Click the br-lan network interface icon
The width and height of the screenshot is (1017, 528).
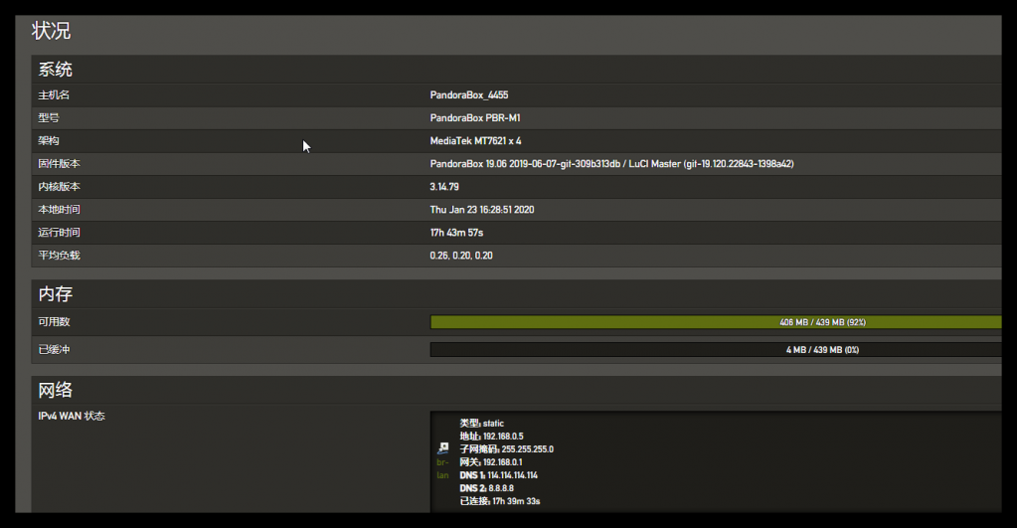(443, 448)
